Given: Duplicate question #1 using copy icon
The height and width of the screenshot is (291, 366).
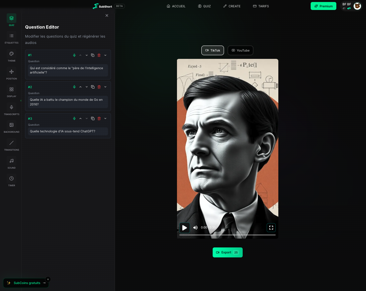Looking at the screenshot, I should (93, 55).
